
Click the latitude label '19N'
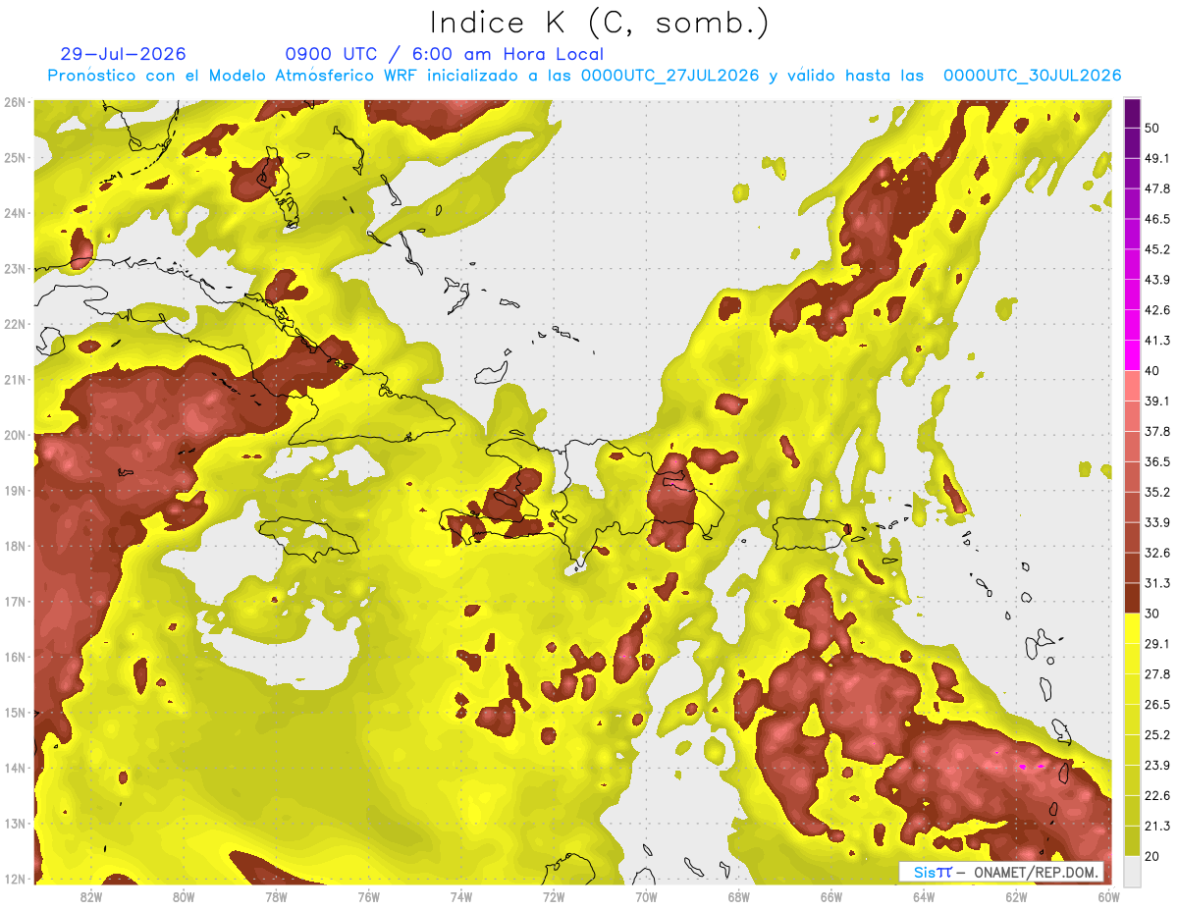pyautogui.click(x=15, y=490)
